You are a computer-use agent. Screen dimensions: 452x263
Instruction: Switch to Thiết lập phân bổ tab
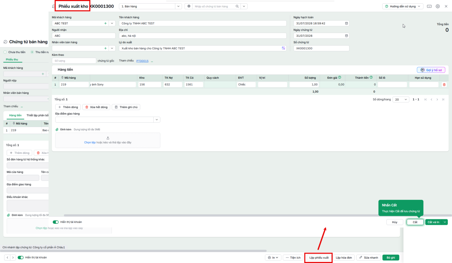38,115
